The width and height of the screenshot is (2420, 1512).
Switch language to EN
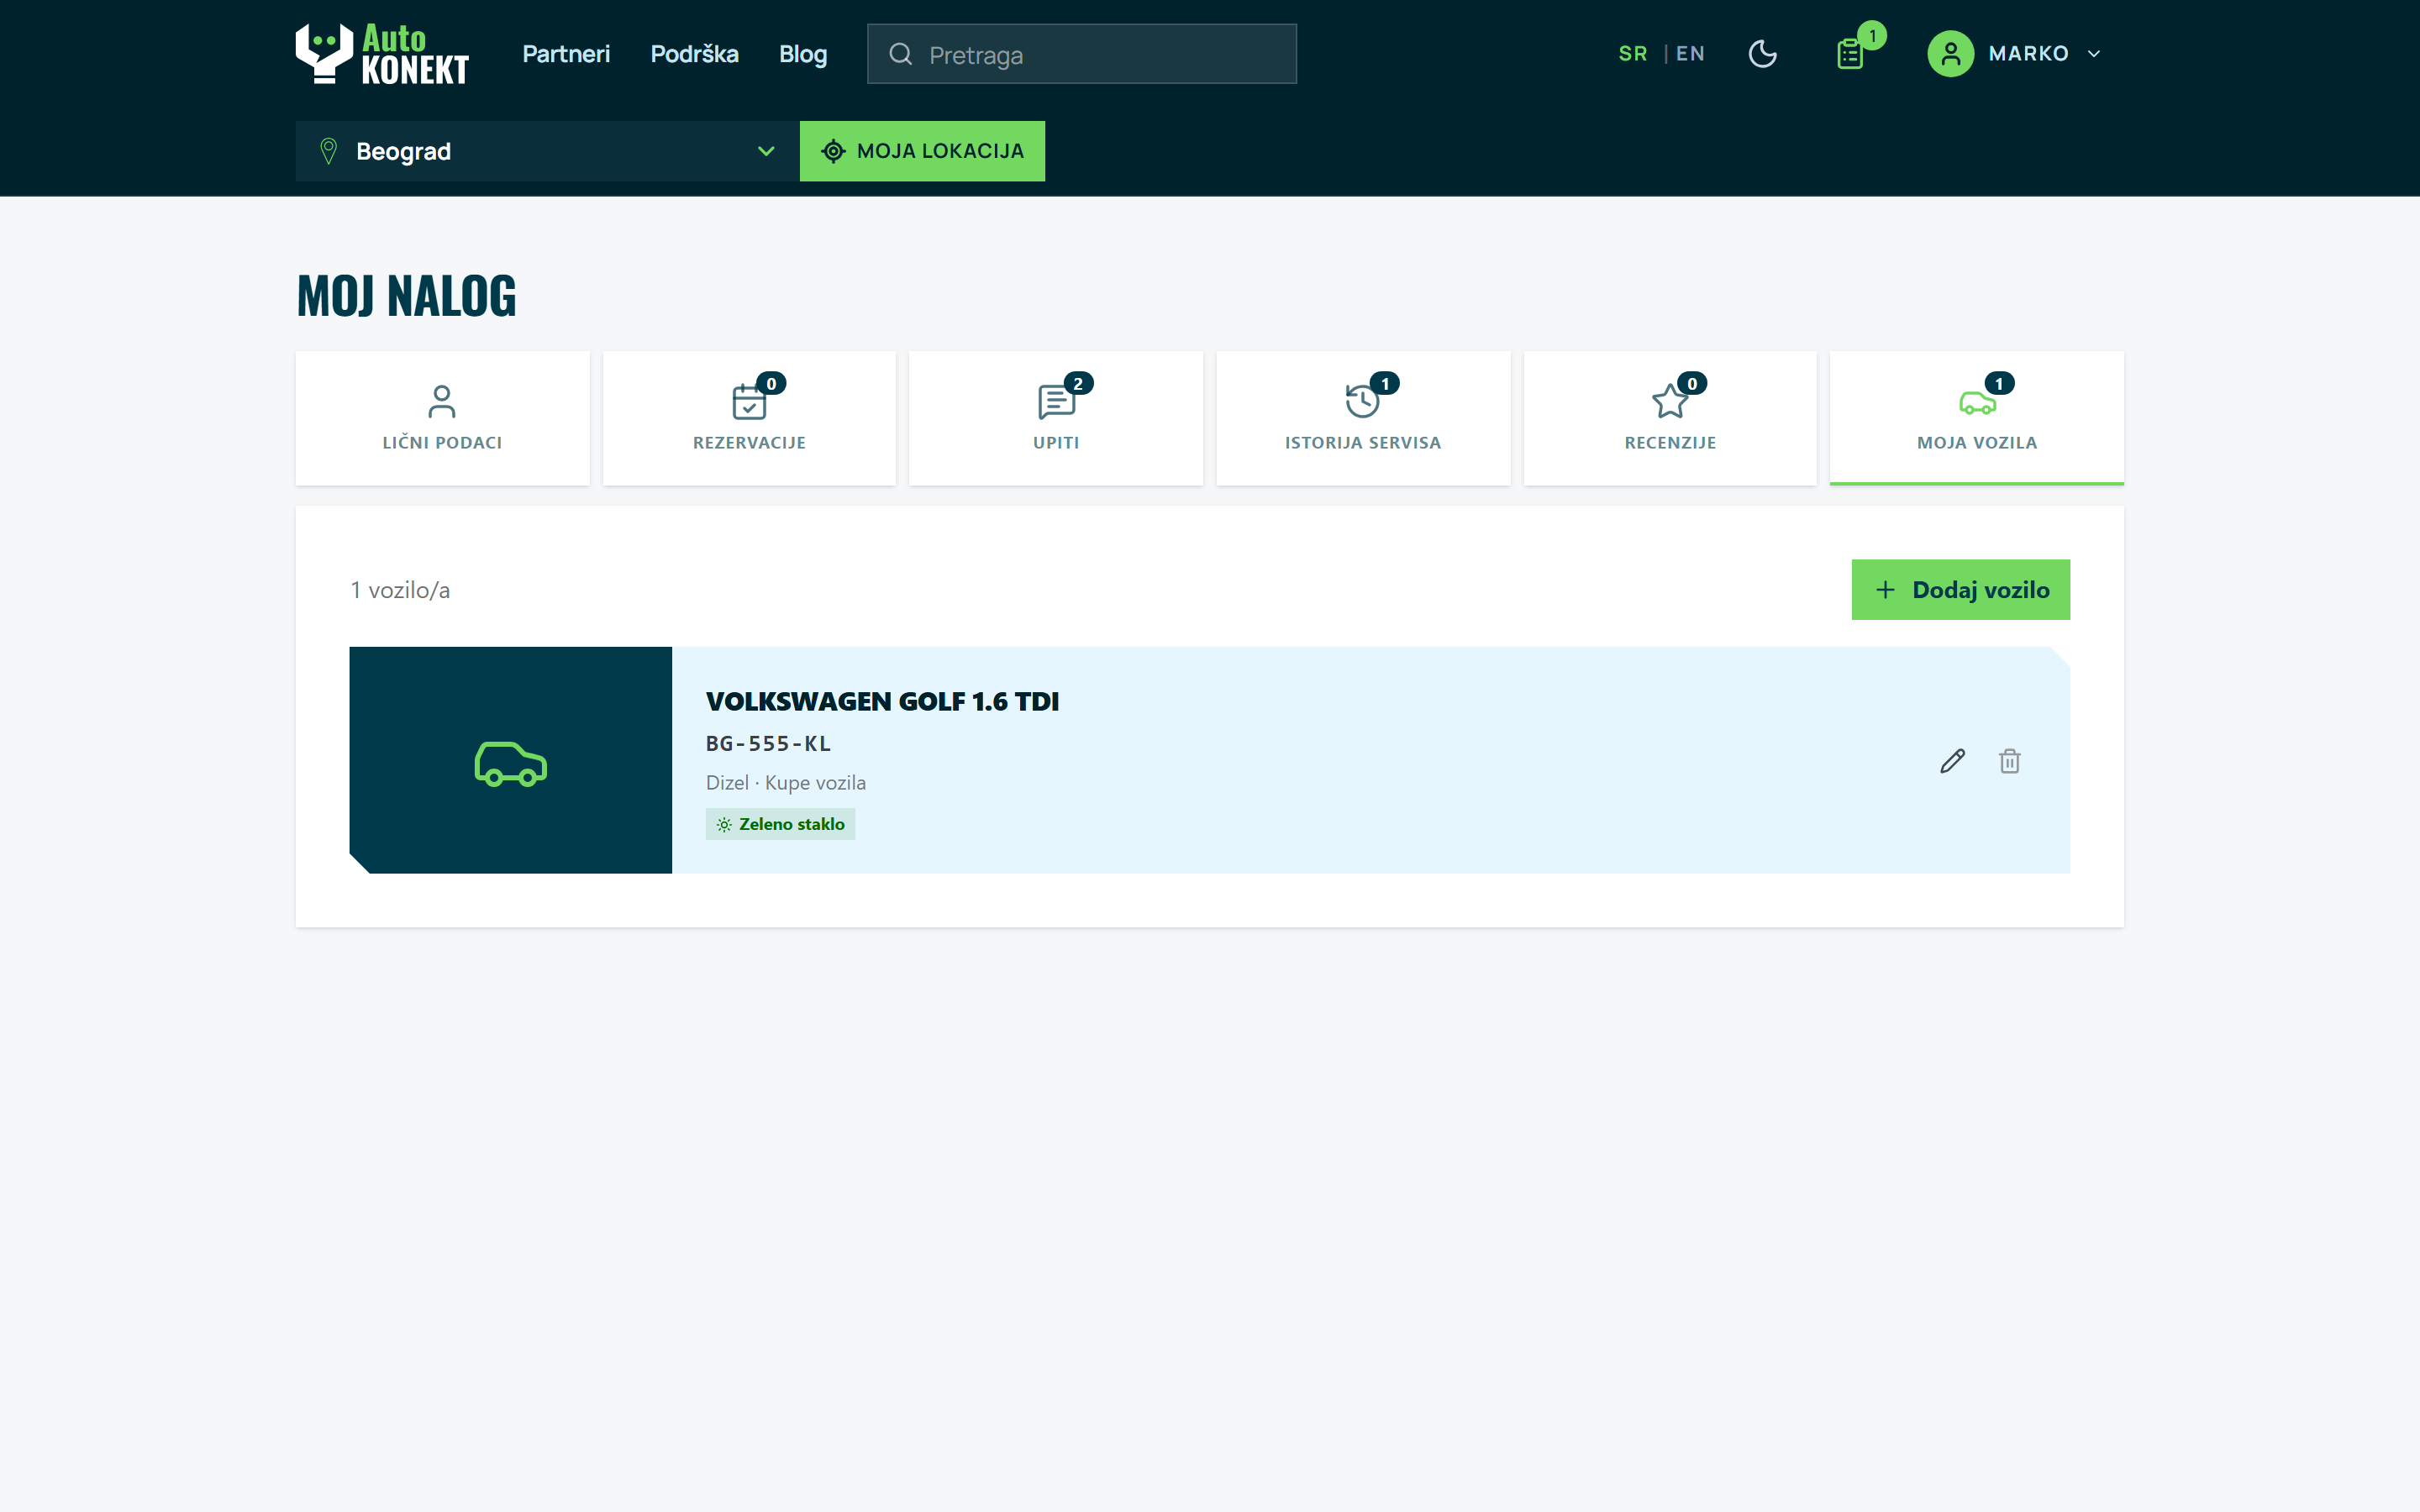[x=1690, y=54]
